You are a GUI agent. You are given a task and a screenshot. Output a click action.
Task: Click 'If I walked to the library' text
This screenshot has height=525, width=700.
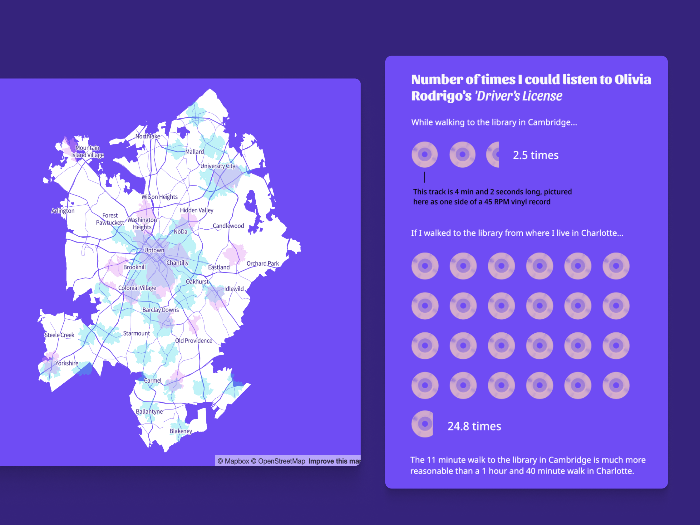[x=517, y=233]
